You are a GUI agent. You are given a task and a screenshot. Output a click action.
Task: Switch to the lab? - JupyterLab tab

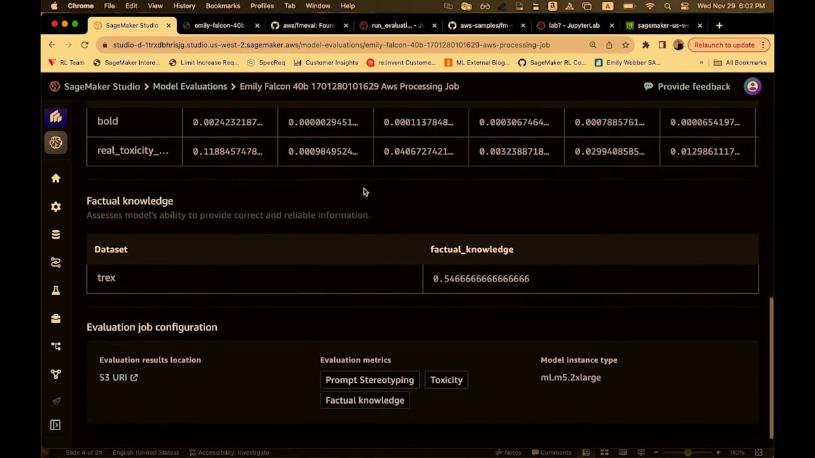574,25
